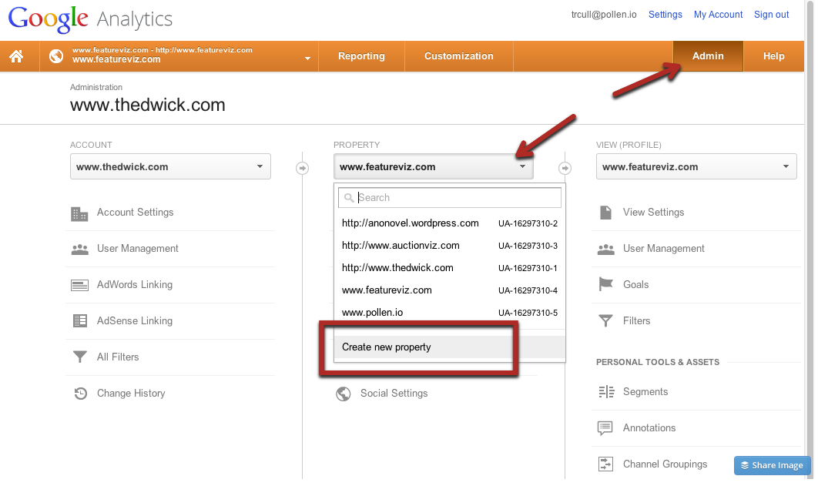Click Sign out
The image size is (818, 486).
pyautogui.click(x=771, y=15)
